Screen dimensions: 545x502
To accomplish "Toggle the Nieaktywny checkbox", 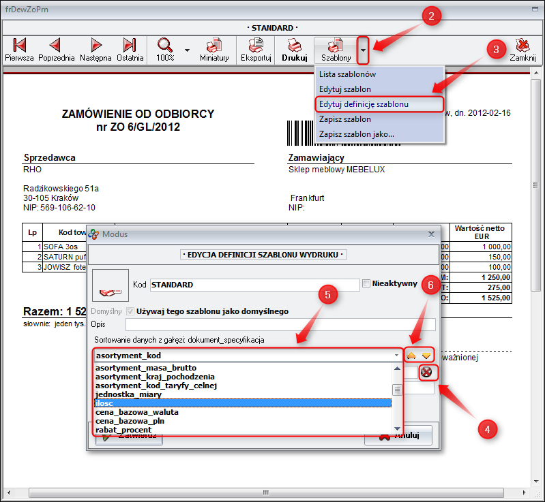I will point(367,283).
